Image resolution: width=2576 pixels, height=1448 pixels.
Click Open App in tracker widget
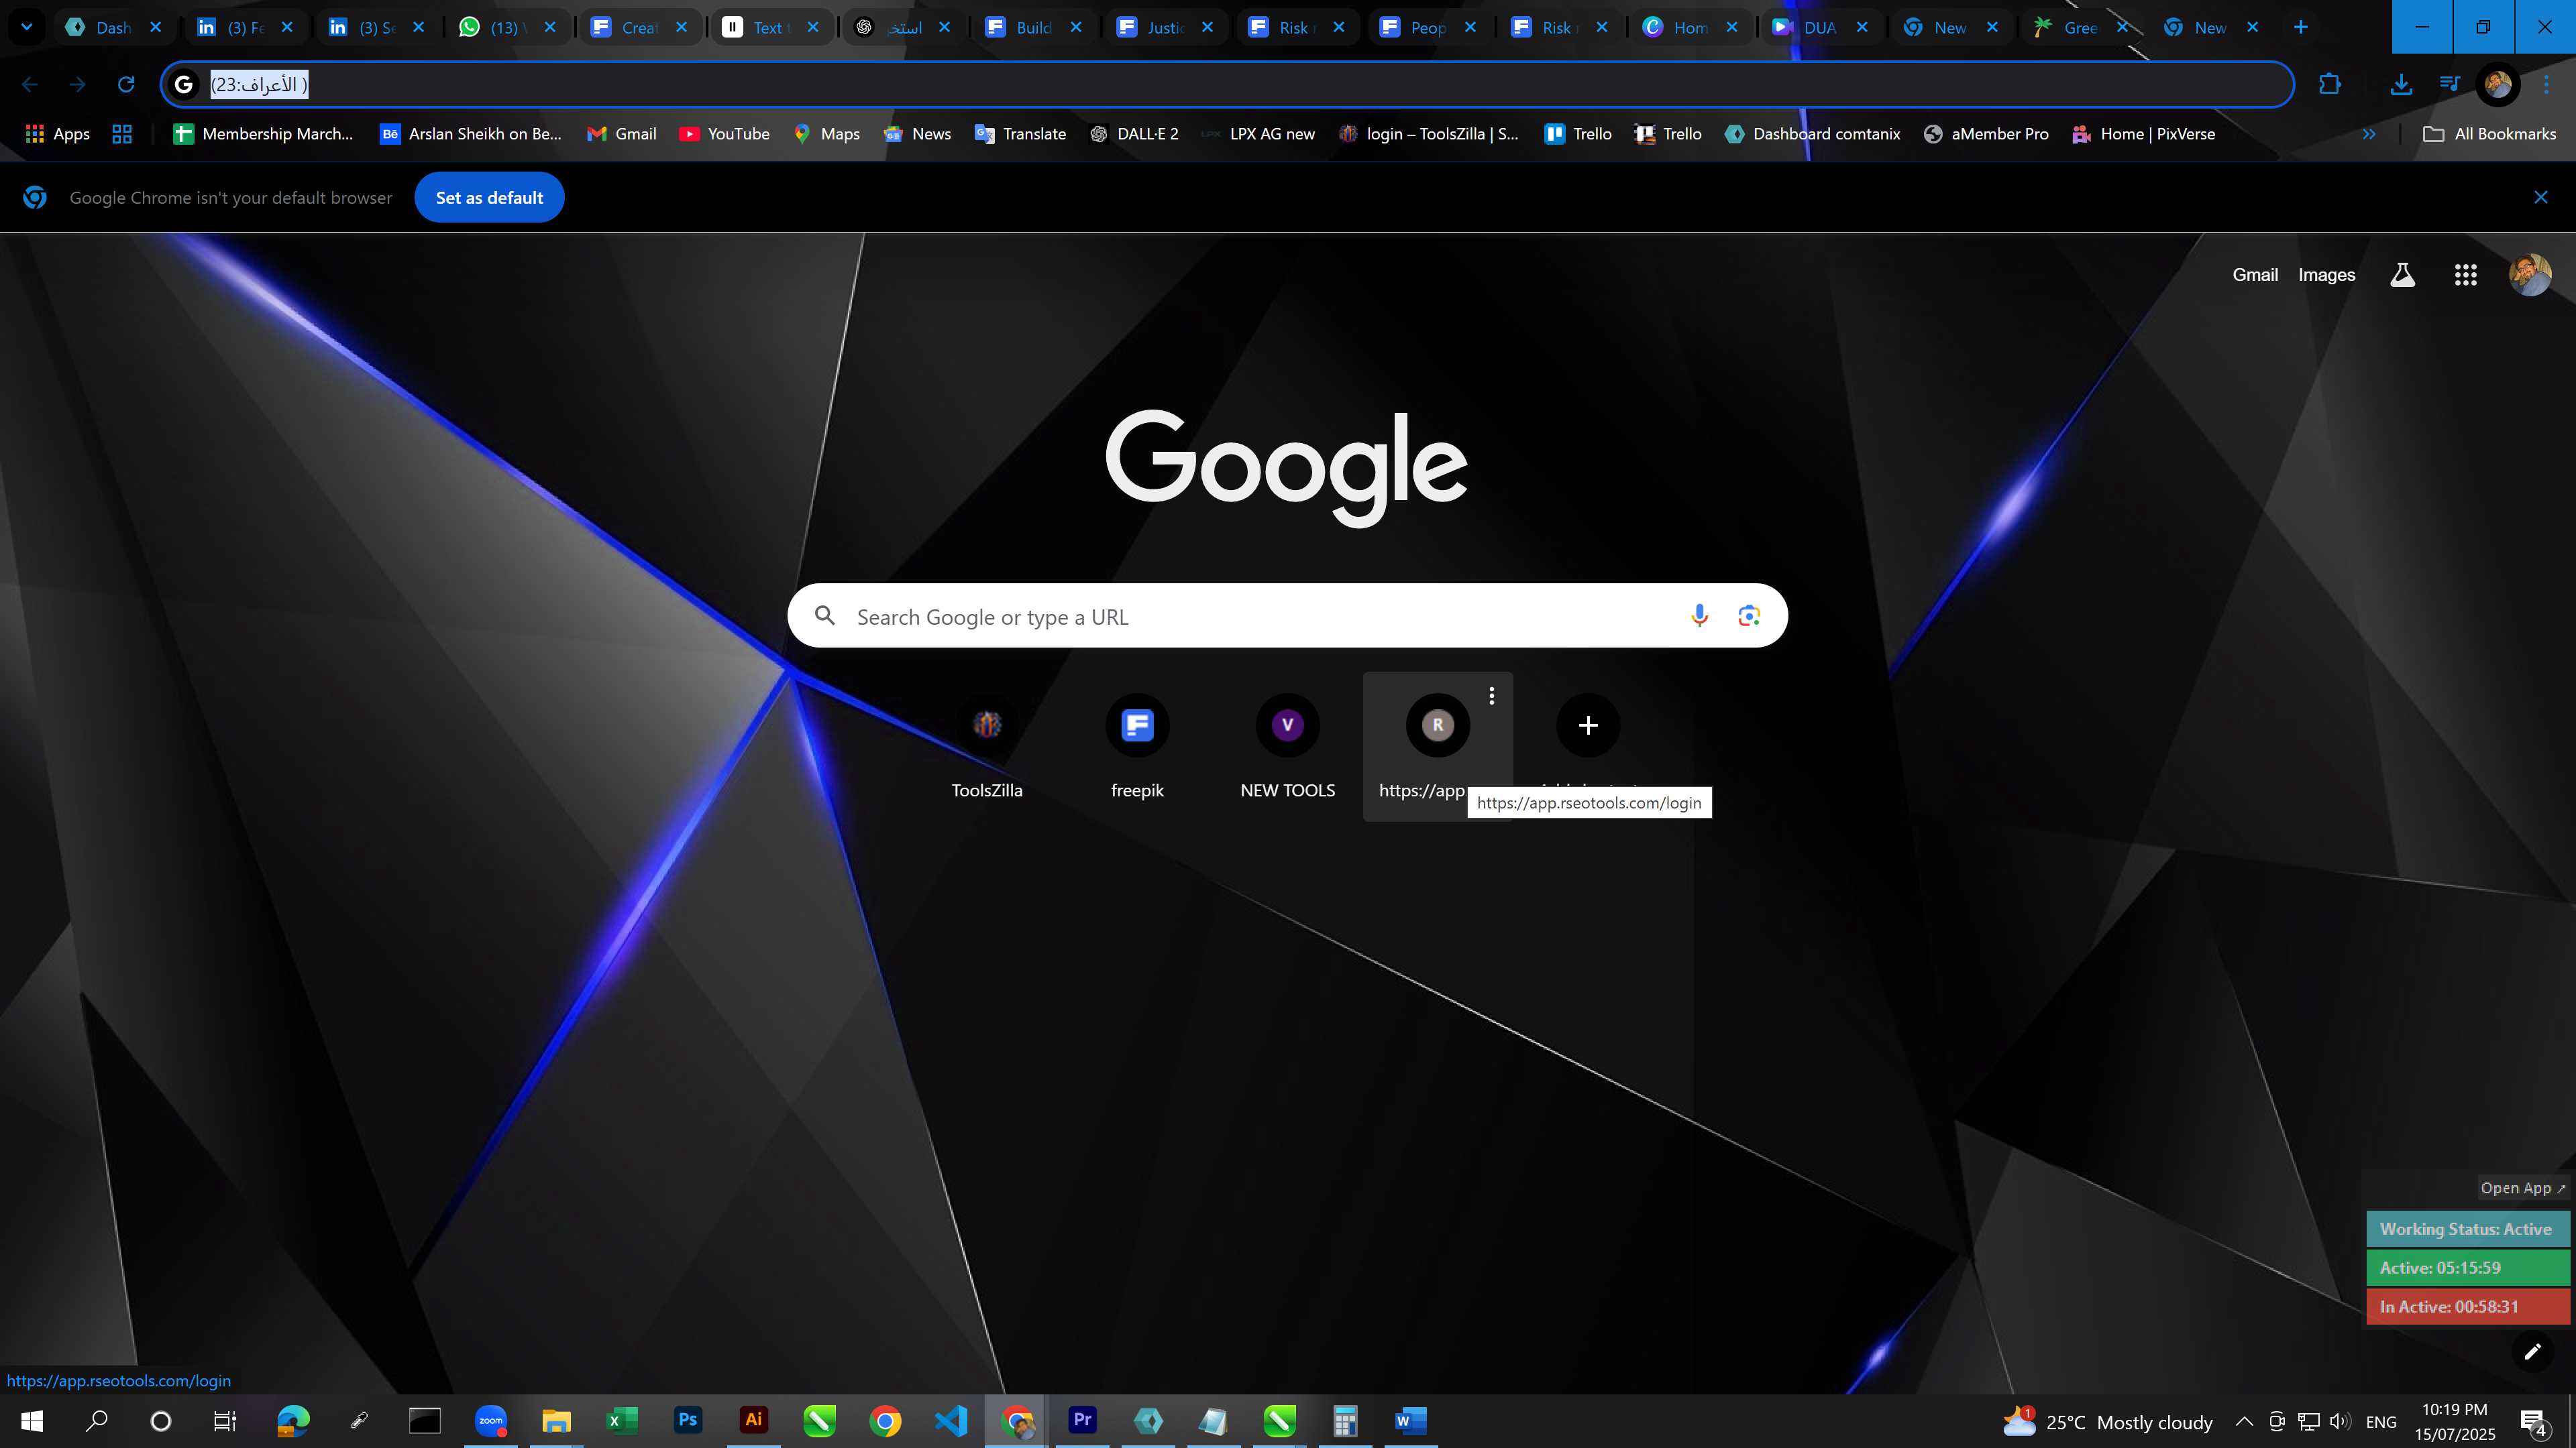click(x=2522, y=1187)
